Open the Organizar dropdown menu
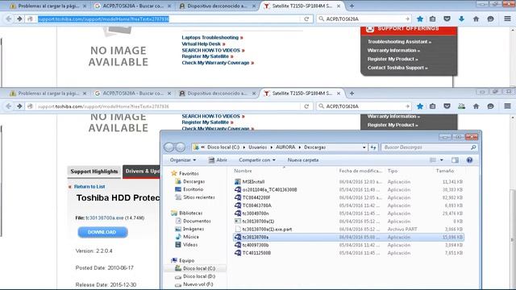The image size is (516, 290). (183, 160)
